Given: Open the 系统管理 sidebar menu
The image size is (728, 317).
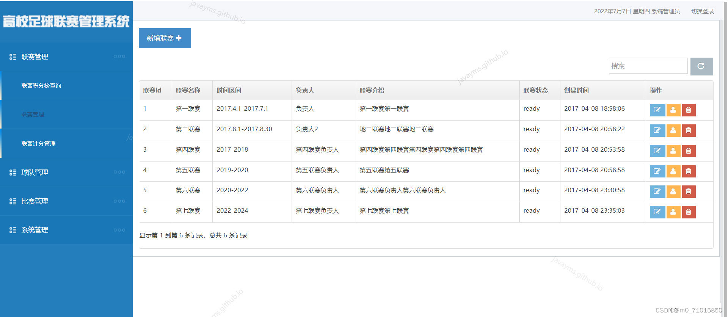Looking at the screenshot, I should pos(66,230).
